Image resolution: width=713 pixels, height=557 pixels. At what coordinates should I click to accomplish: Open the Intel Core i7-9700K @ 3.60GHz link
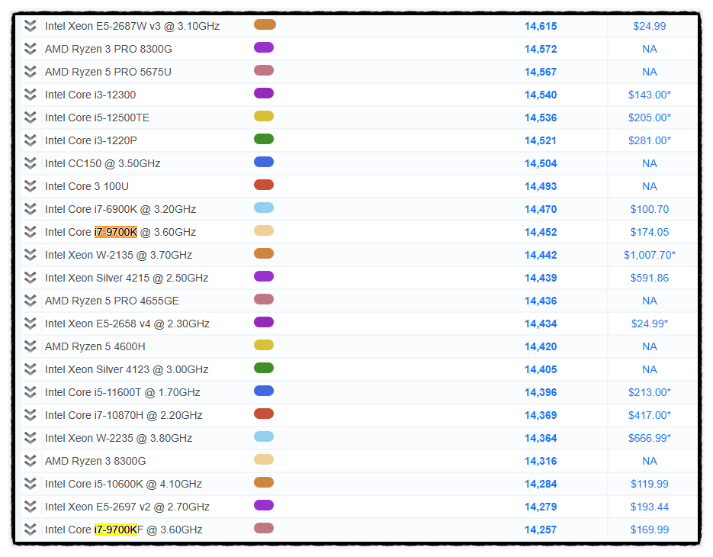[x=120, y=232]
